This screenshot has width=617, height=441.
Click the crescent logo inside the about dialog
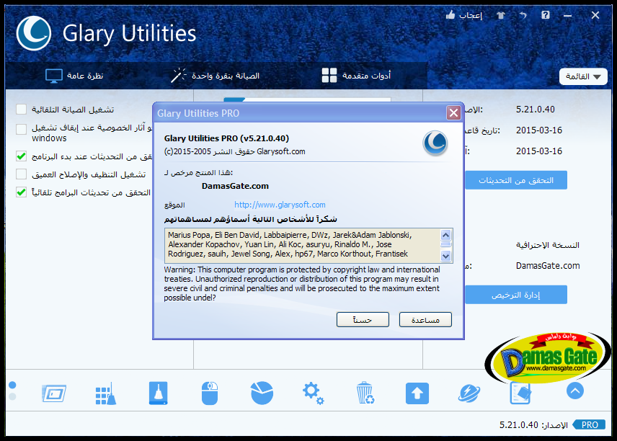tap(435, 143)
